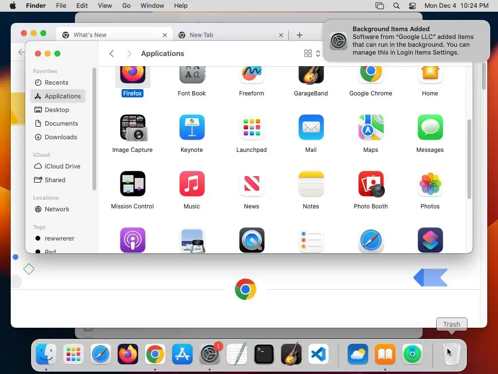Select the Mail app icon
This screenshot has width=498, height=374.
tap(311, 127)
